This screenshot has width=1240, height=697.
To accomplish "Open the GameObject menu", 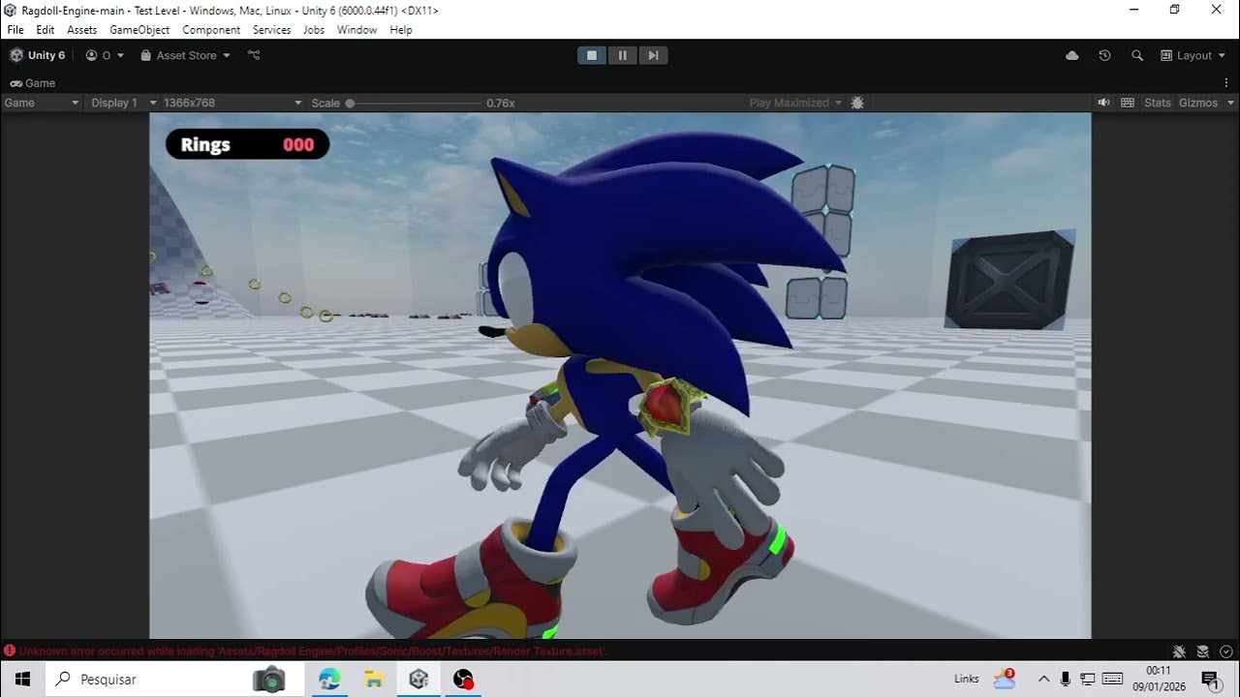I will [139, 30].
